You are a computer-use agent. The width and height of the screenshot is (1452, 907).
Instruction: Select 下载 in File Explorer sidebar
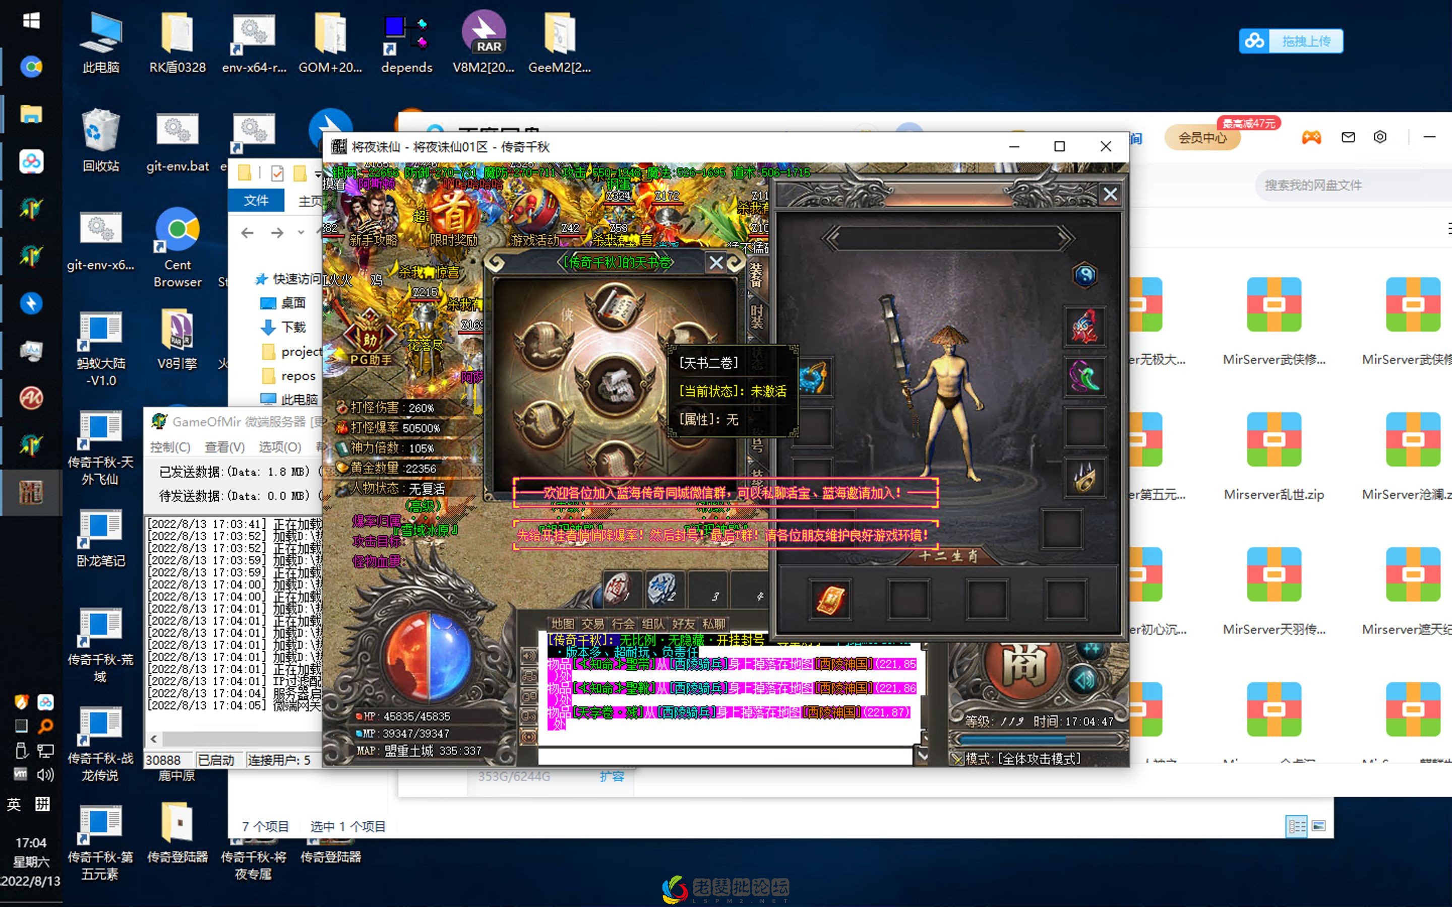[x=284, y=327]
